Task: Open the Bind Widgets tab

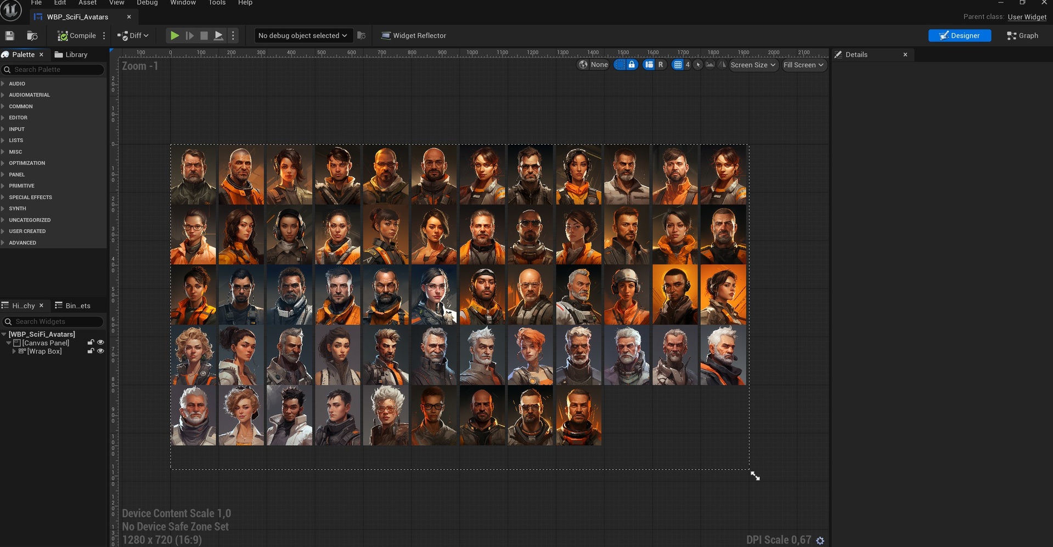Action: tap(73, 306)
